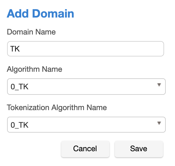Open the Algorithm Name dropdown
This screenshot has height=166, width=175.
tap(86, 87)
